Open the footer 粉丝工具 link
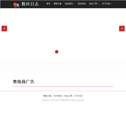 click(x=68, y=96)
